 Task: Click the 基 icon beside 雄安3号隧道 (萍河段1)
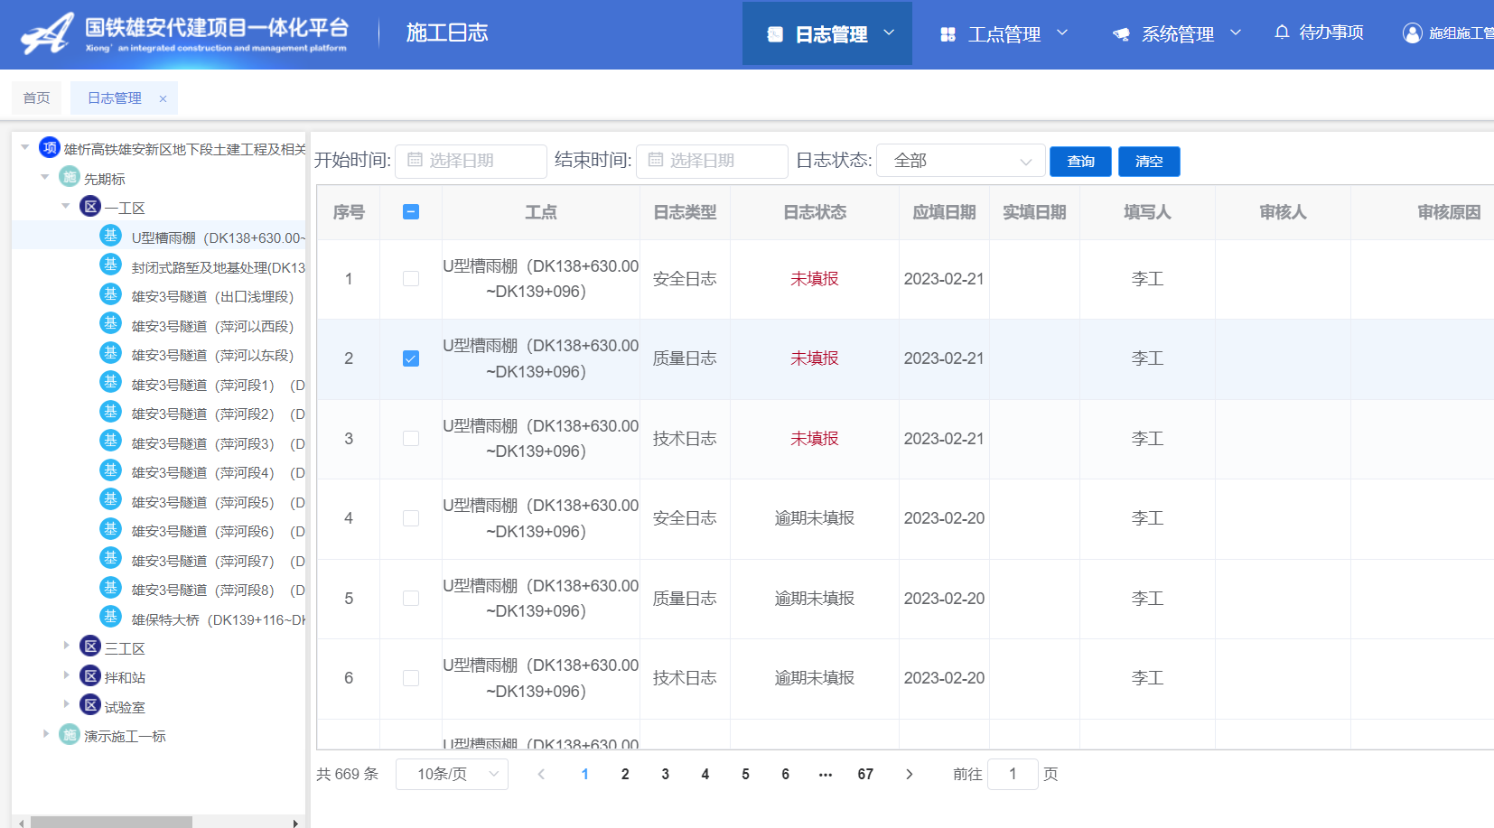coord(110,382)
